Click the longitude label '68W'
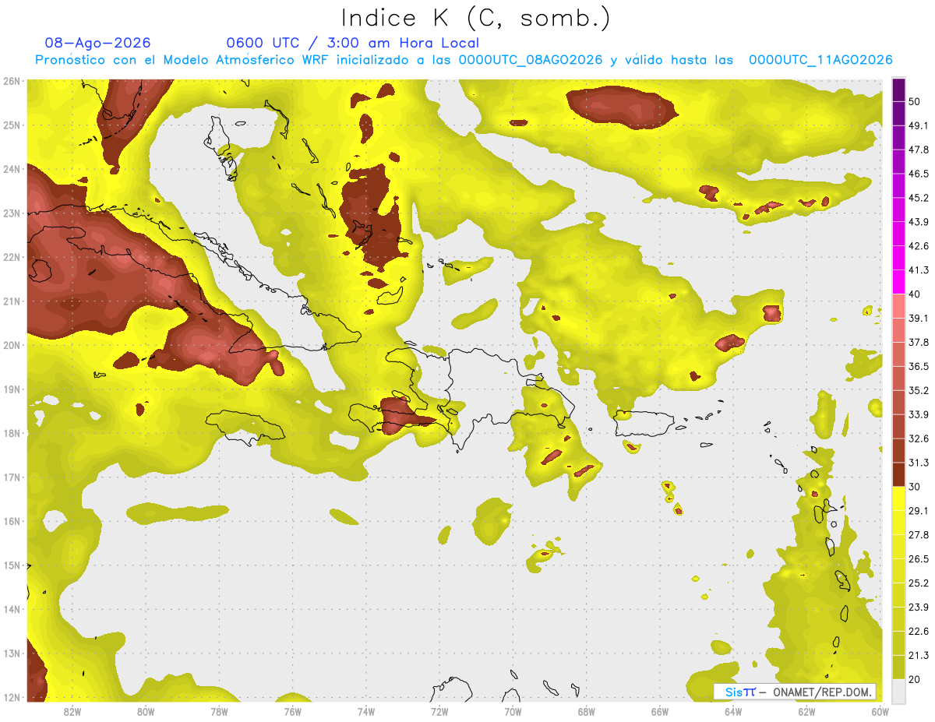The image size is (935, 722). click(x=587, y=712)
